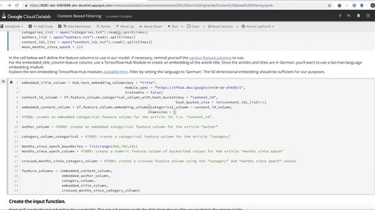Screen dimensions: 375x210
Task: Click the dimension = parameter in code
Action: (162, 112)
